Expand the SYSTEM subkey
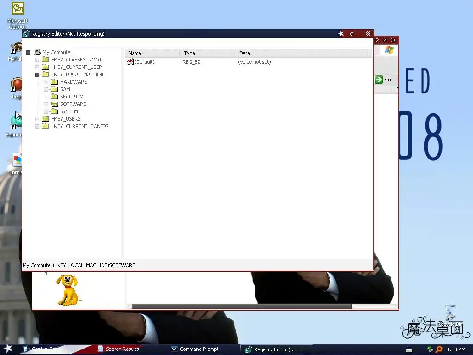Viewport: 473px width, 355px height. point(46,111)
